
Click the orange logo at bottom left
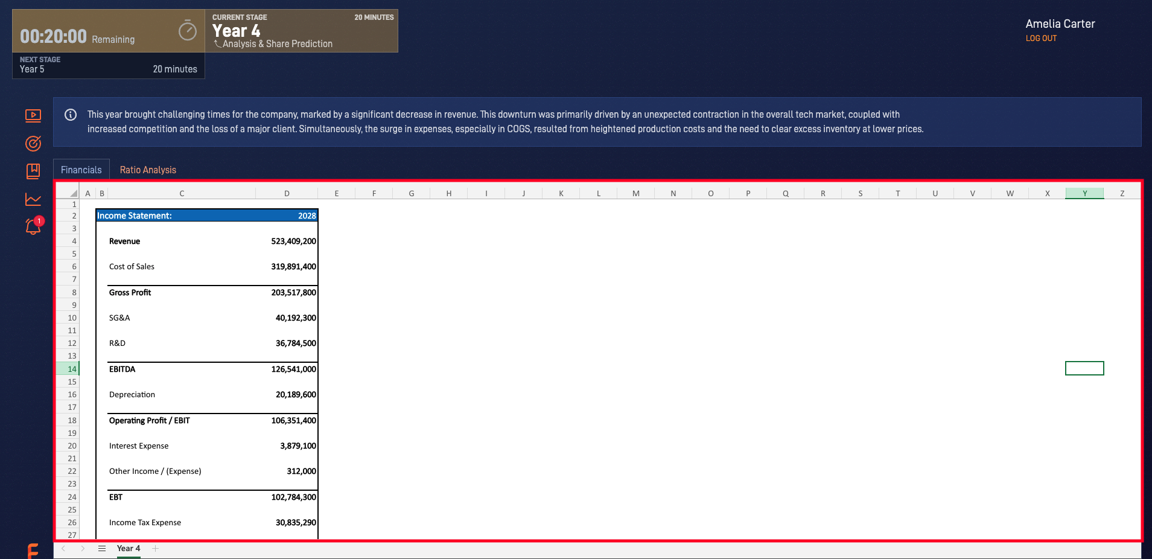[x=33, y=551]
